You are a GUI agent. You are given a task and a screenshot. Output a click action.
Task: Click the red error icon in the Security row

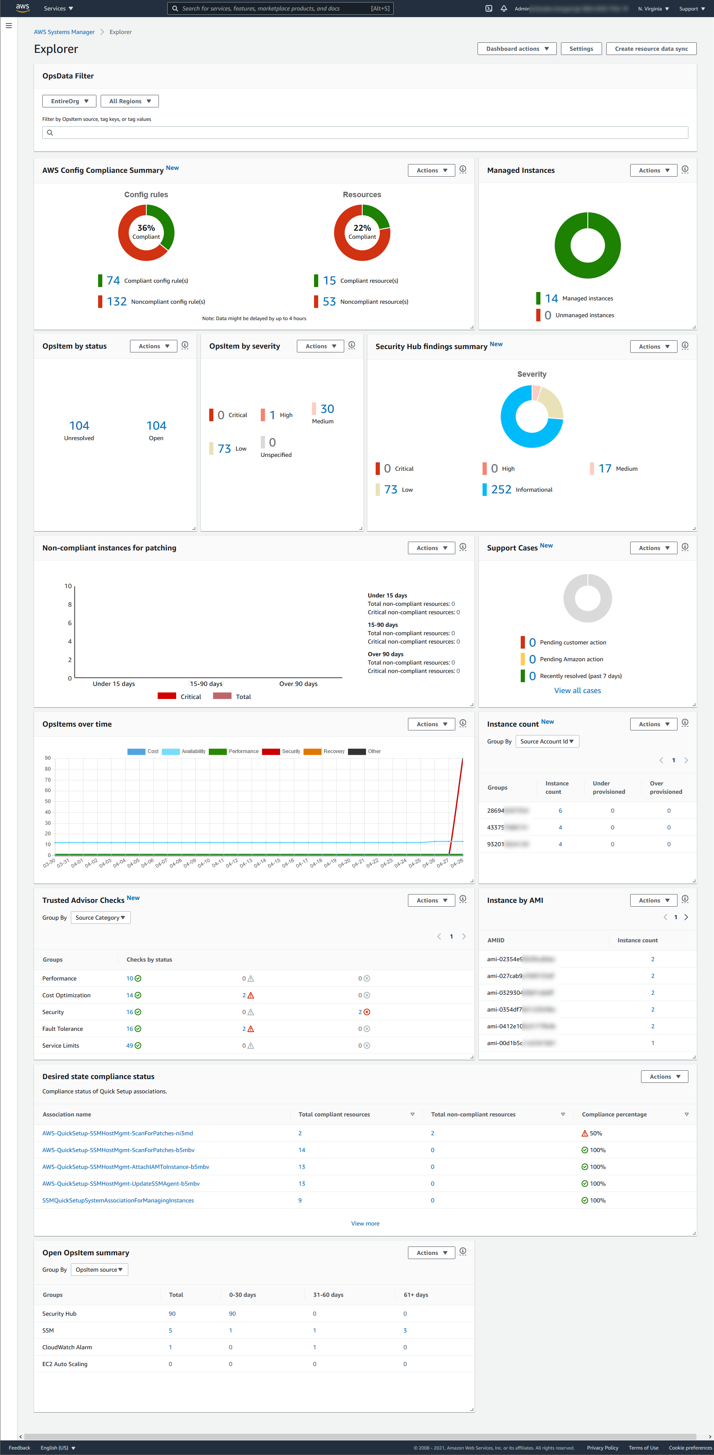coord(367,1012)
